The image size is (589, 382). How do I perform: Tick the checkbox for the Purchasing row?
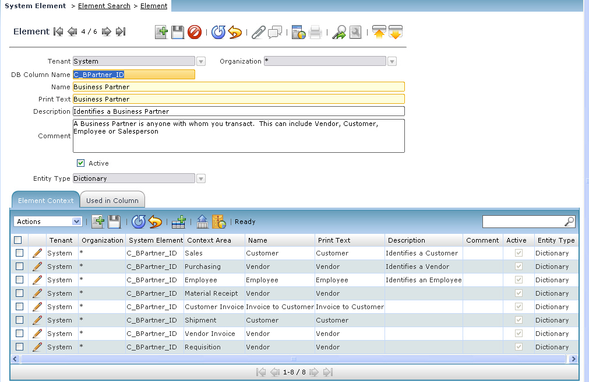[x=19, y=267]
